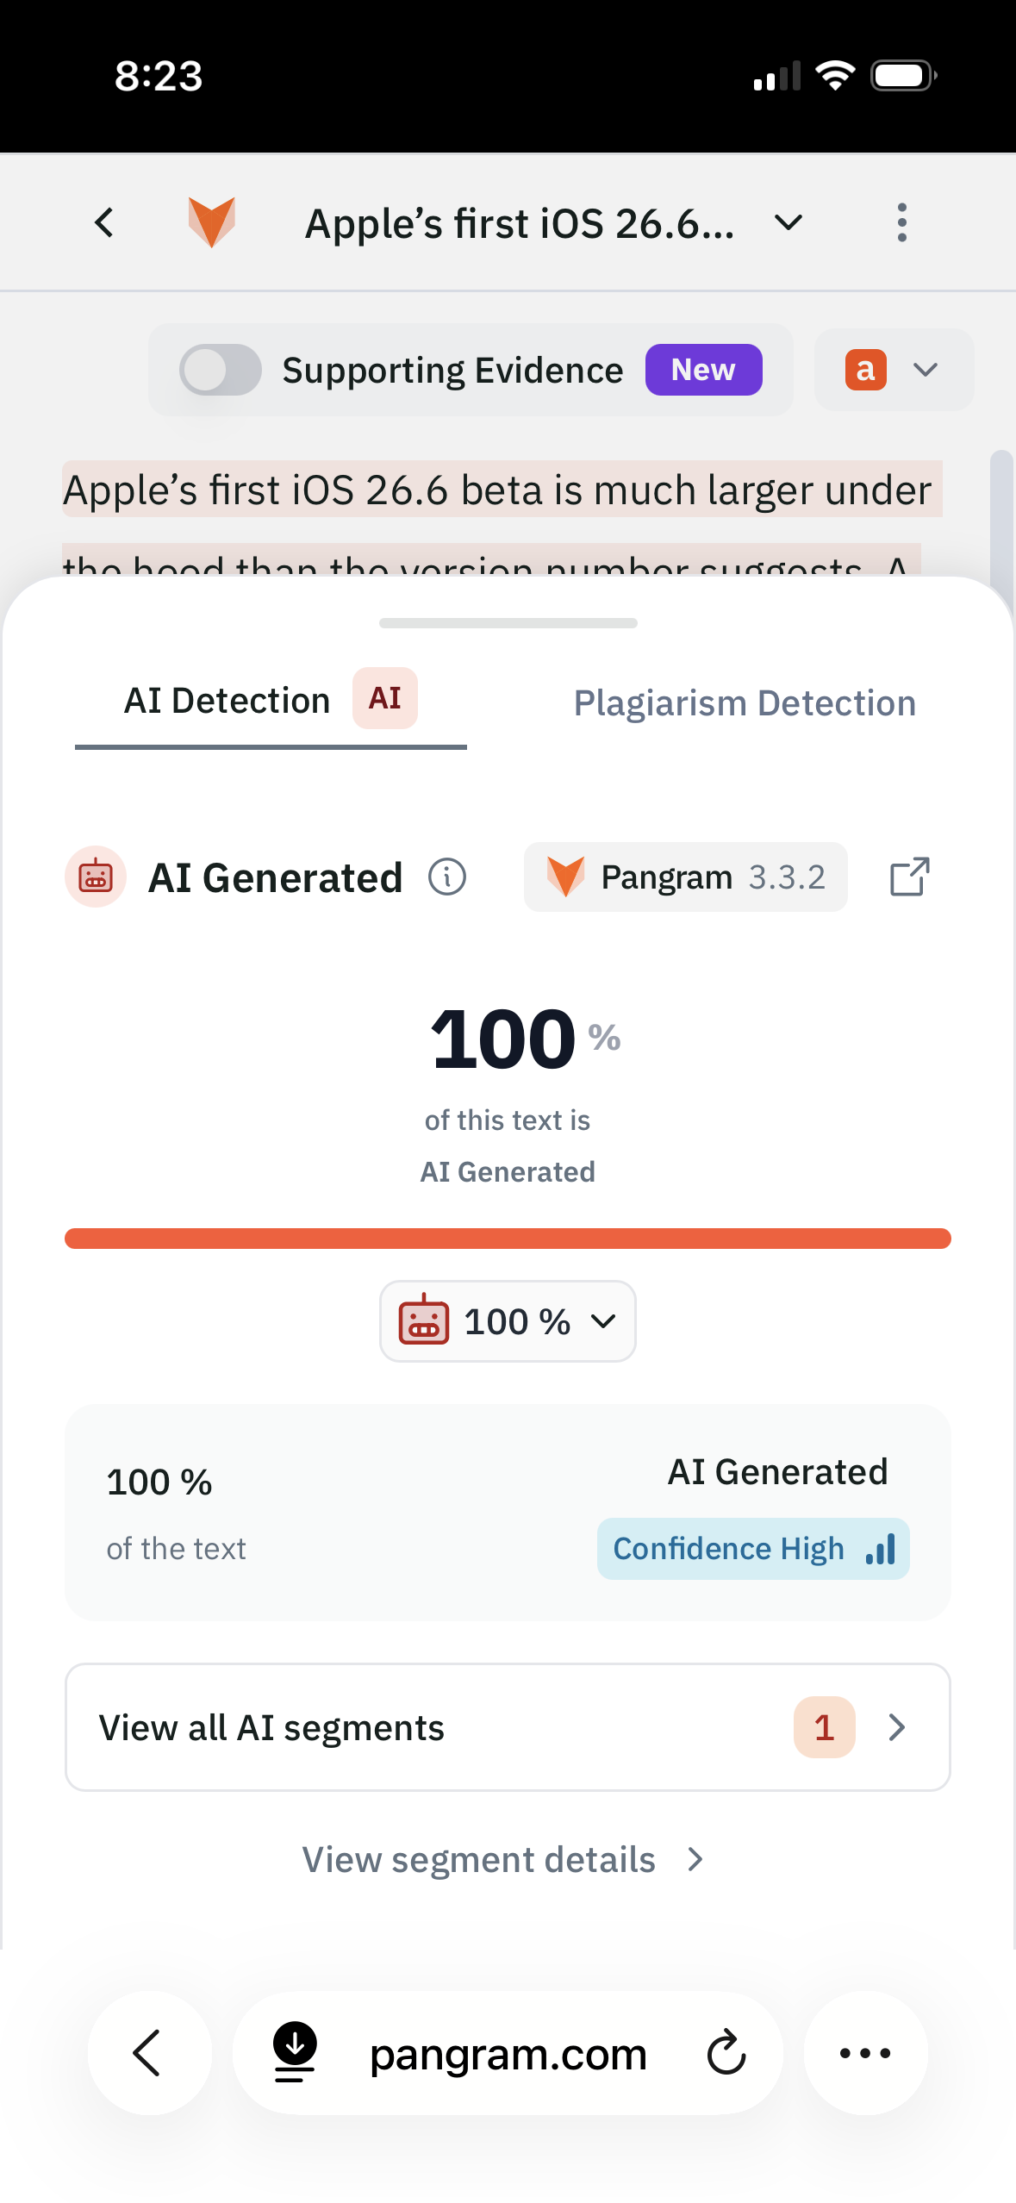
Task: Click the browser reload icon
Action: [x=726, y=2052]
